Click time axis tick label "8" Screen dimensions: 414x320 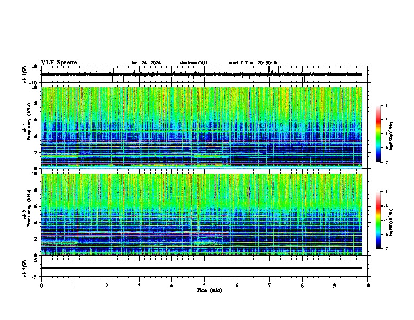coord(302,285)
